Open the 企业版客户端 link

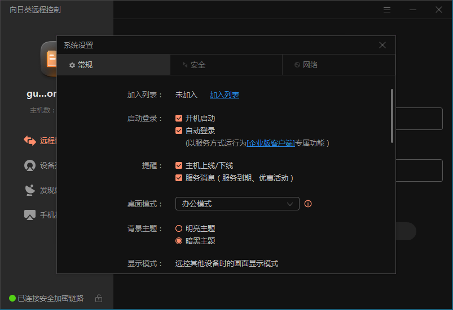pos(271,143)
